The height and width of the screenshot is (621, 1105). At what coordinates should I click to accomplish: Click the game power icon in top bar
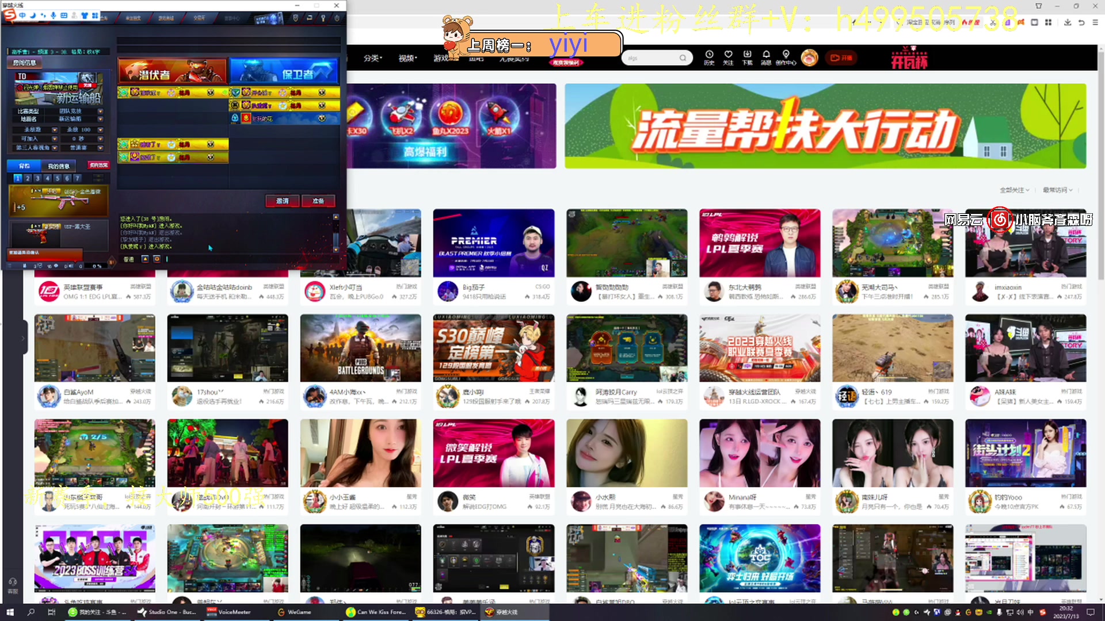pyautogui.click(x=336, y=18)
